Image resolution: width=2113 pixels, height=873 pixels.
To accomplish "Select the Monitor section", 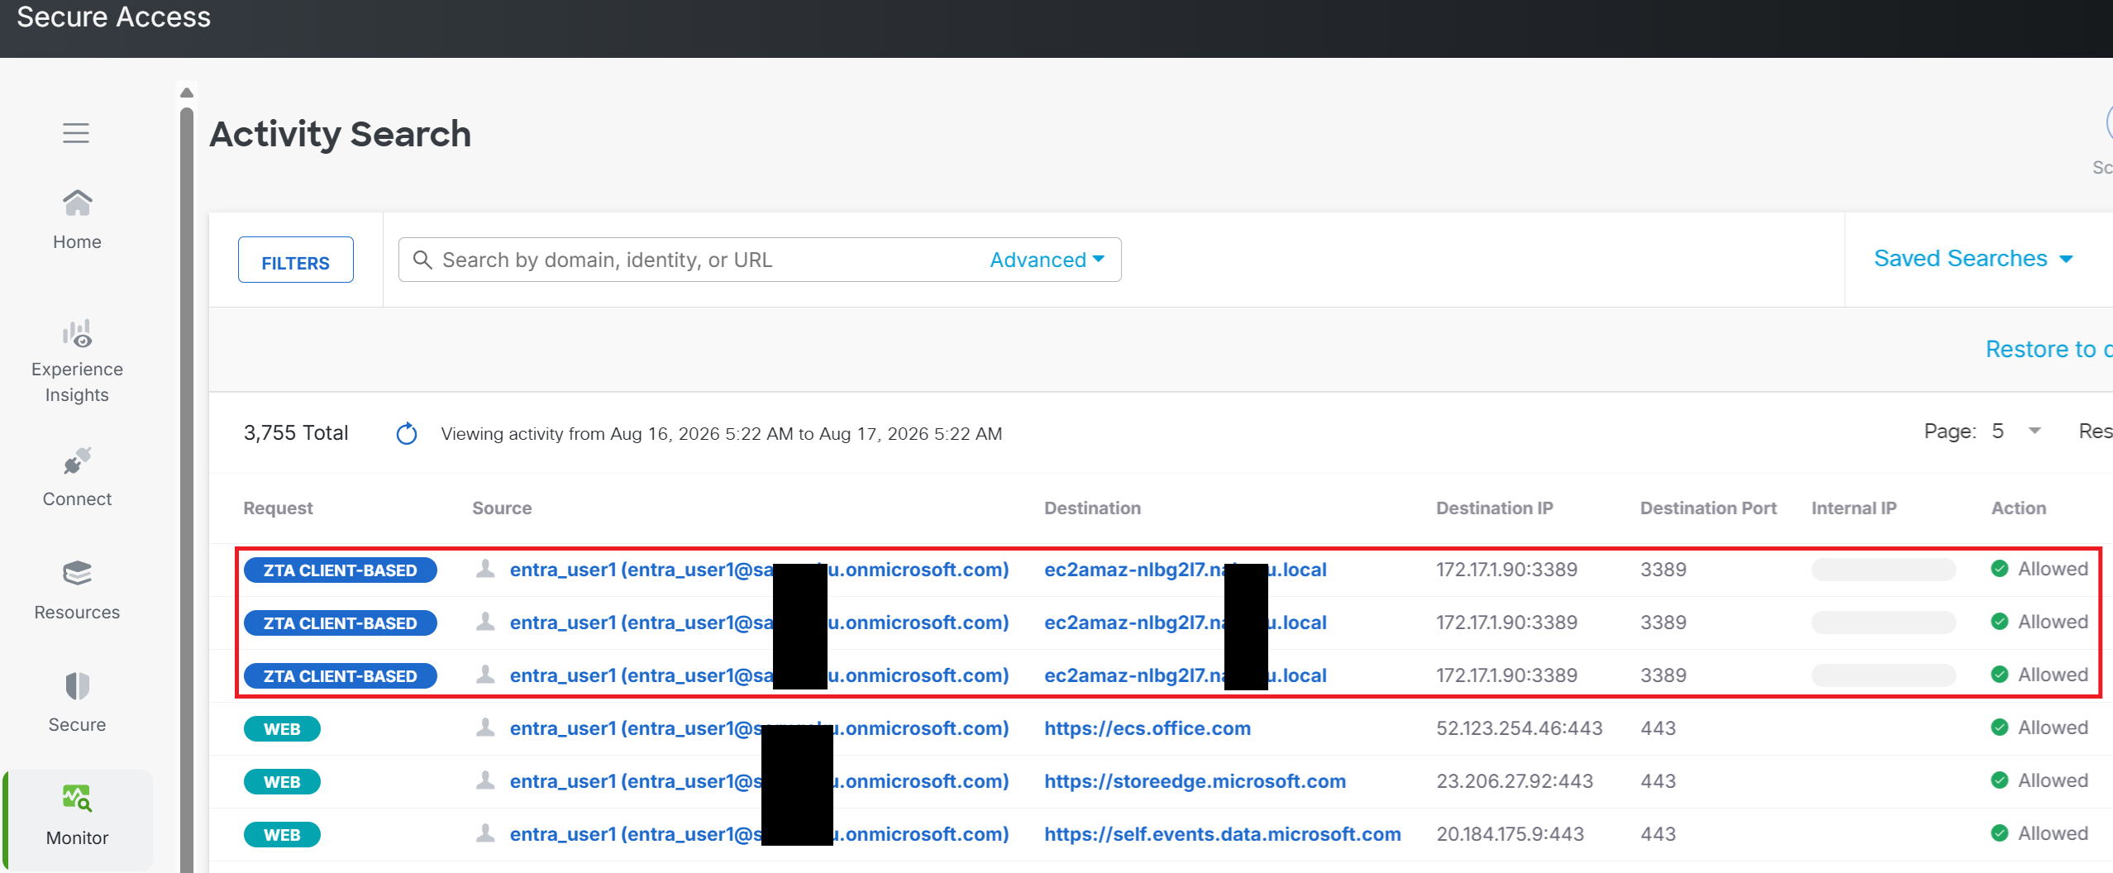I will (x=78, y=816).
